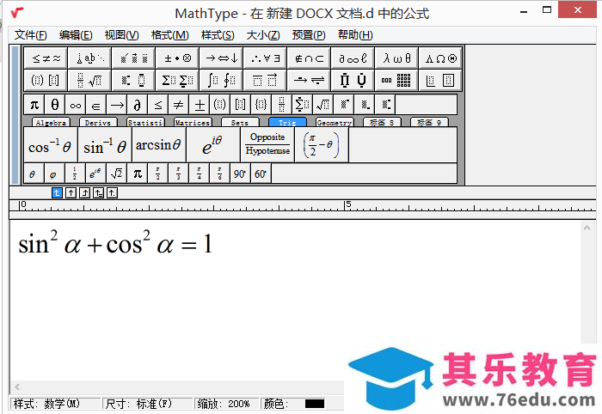Screen dimensions: 602x414
Task: Open 文件(F) menu
Action: pos(31,35)
